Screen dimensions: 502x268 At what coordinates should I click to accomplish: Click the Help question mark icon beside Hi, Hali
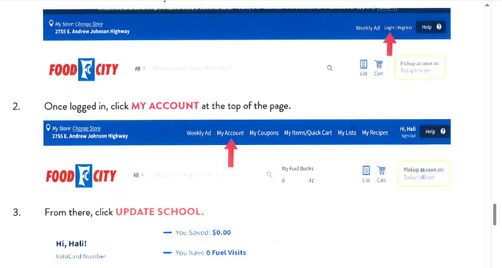click(443, 131)
